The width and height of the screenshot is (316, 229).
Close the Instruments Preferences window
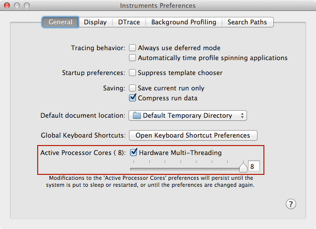7,5
